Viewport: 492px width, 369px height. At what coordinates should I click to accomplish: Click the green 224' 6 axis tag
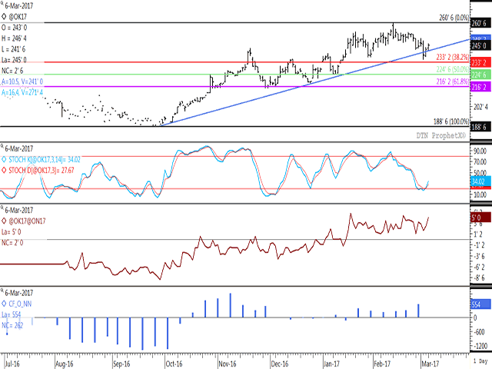pyautogui.click(x=480, y=75)
